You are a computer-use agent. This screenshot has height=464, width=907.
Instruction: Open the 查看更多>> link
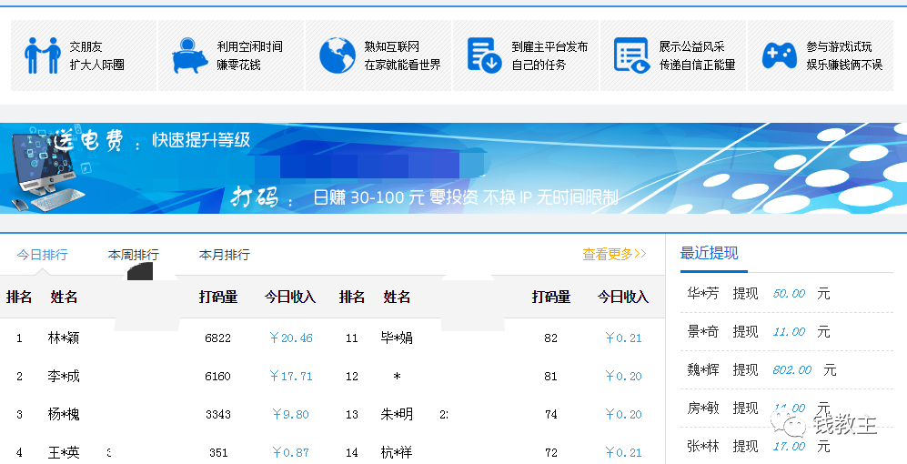(x=614, y=255)
